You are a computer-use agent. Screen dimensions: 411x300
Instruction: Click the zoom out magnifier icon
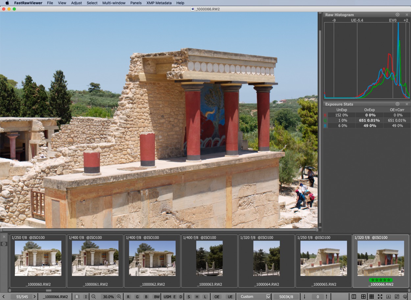pyautogui.click(x=93, y=297)
